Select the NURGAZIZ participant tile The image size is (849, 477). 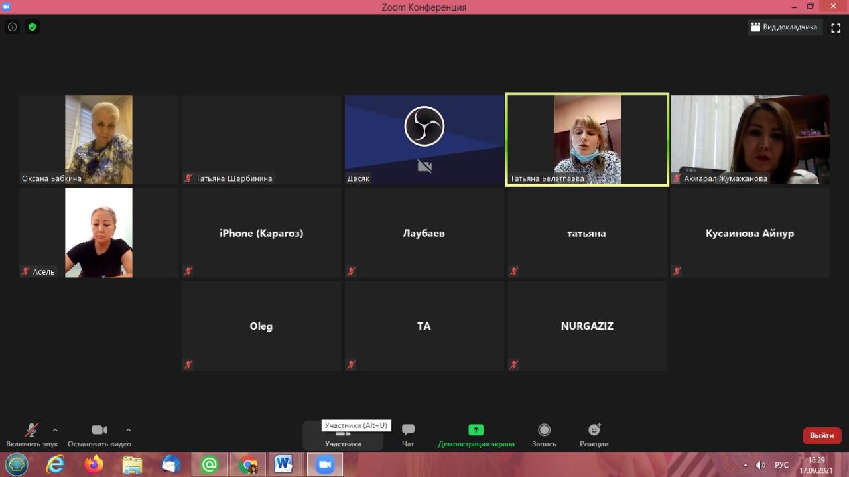587,326
